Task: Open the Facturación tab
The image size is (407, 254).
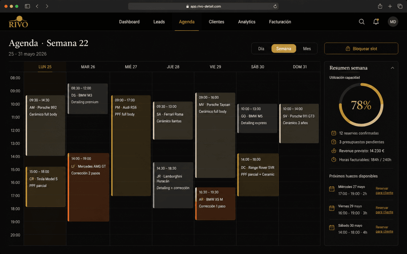Action: tap(280, 22)
